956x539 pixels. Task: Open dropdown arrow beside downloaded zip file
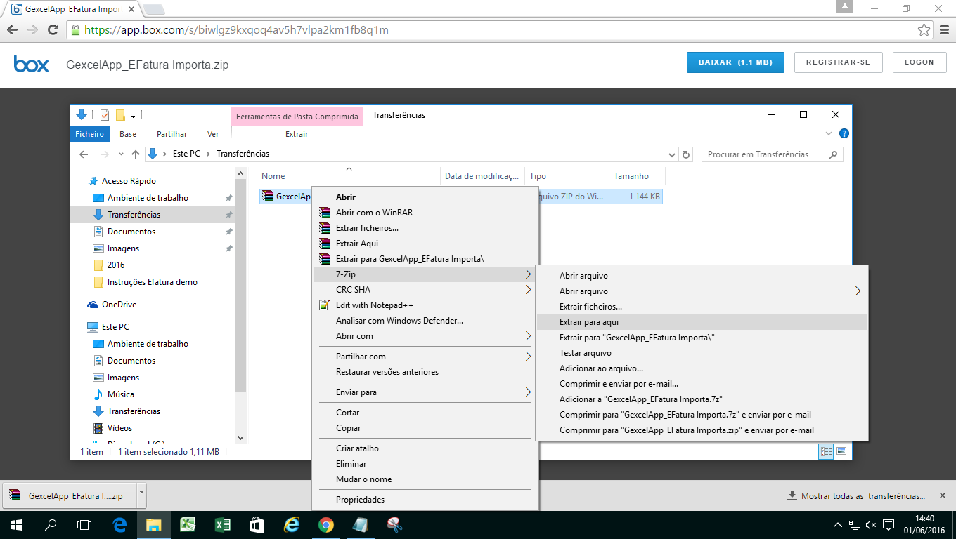click(141, 495)
